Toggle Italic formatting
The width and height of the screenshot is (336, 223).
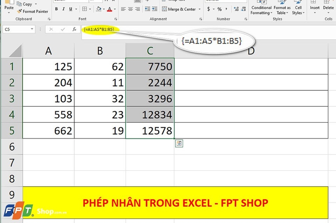63,9
